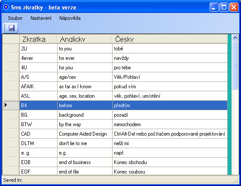Select the row header of 2U row
Screen dimensions: 241x186
point(11,49)
